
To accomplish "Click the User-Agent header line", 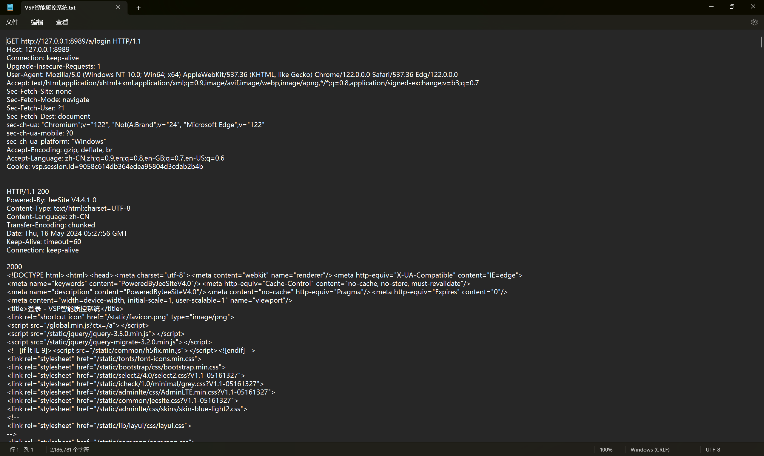I will pos(232,75).
